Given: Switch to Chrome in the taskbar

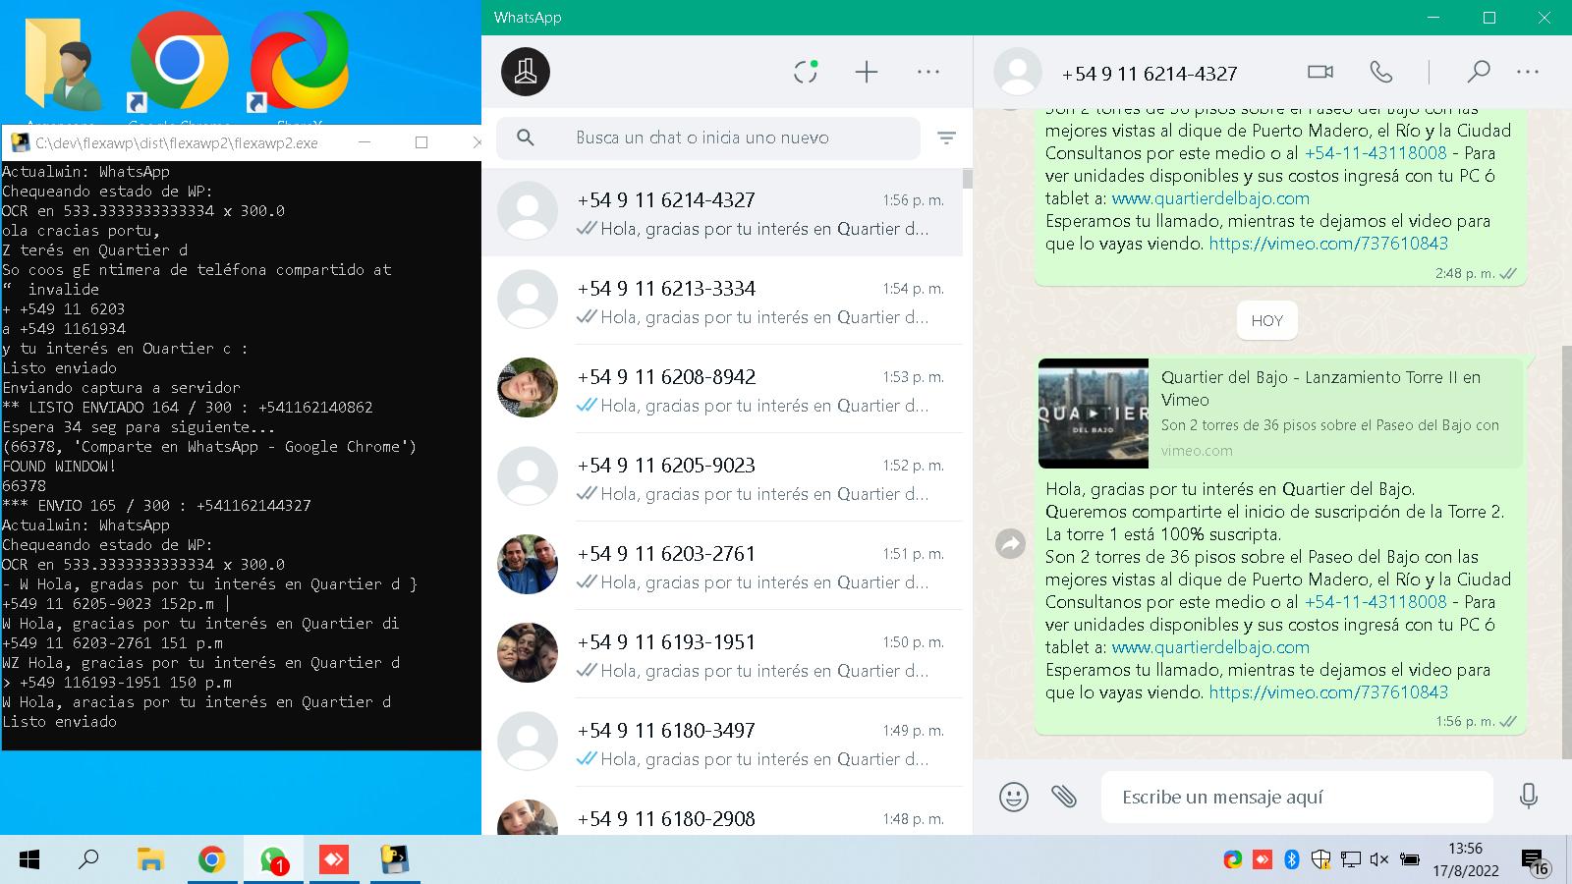Looking at the screenshot, I should pyautogui.click(x=211, y=860).
